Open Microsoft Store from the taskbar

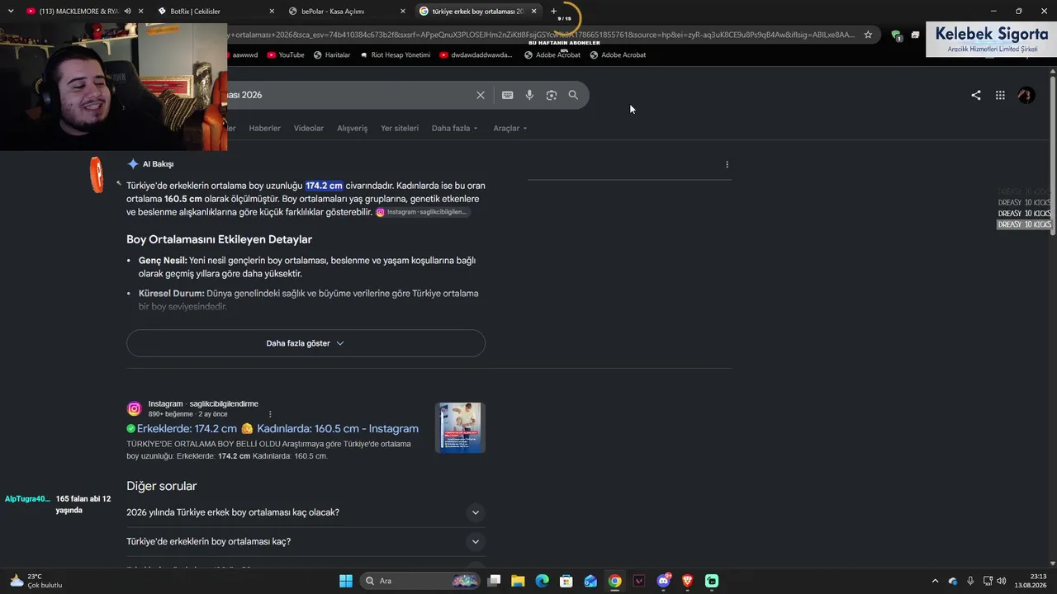[x=566, y=581]
